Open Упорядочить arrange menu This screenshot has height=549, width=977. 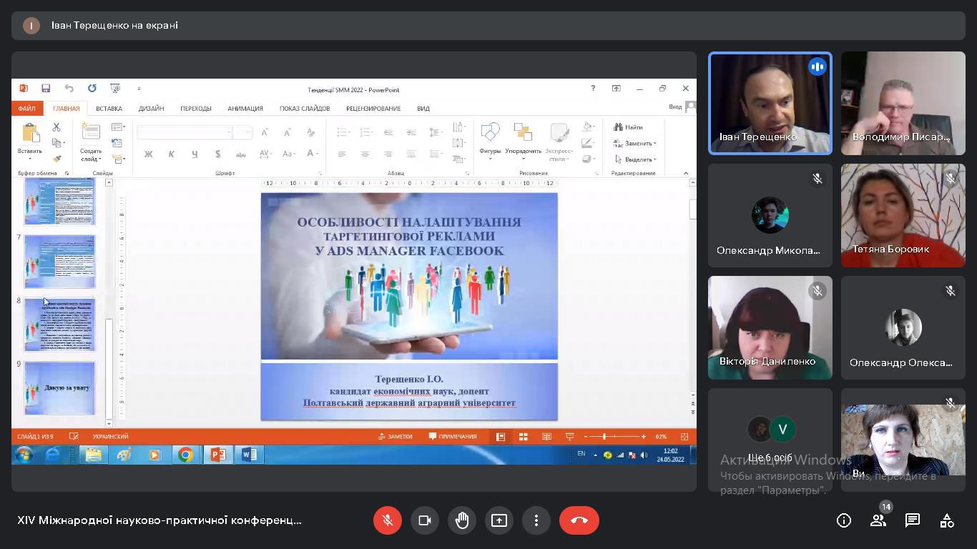pyautogui.click(x=523, y=142)
